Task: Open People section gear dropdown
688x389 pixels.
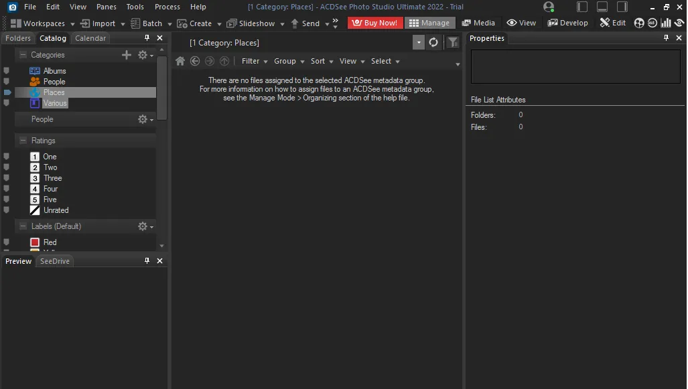Action: [145, 119]
